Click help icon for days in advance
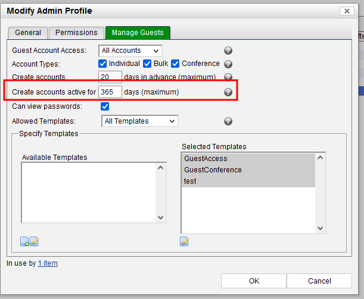 coord(228,77)
